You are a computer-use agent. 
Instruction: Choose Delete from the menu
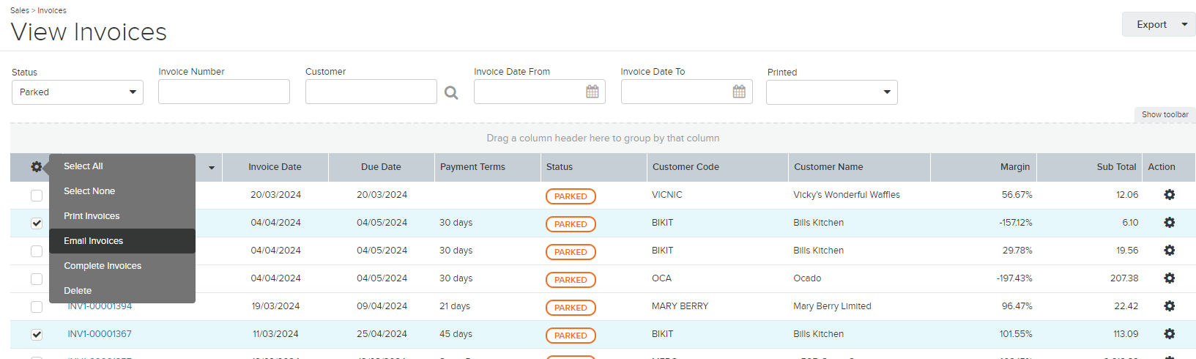(x=122, y=291)
